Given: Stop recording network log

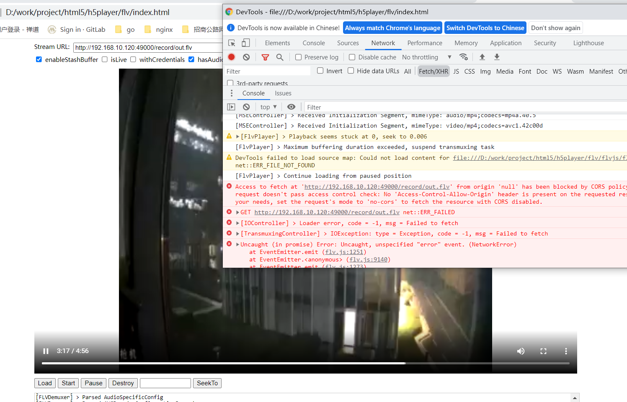Looking at the screenshot, I should point(231,57).
